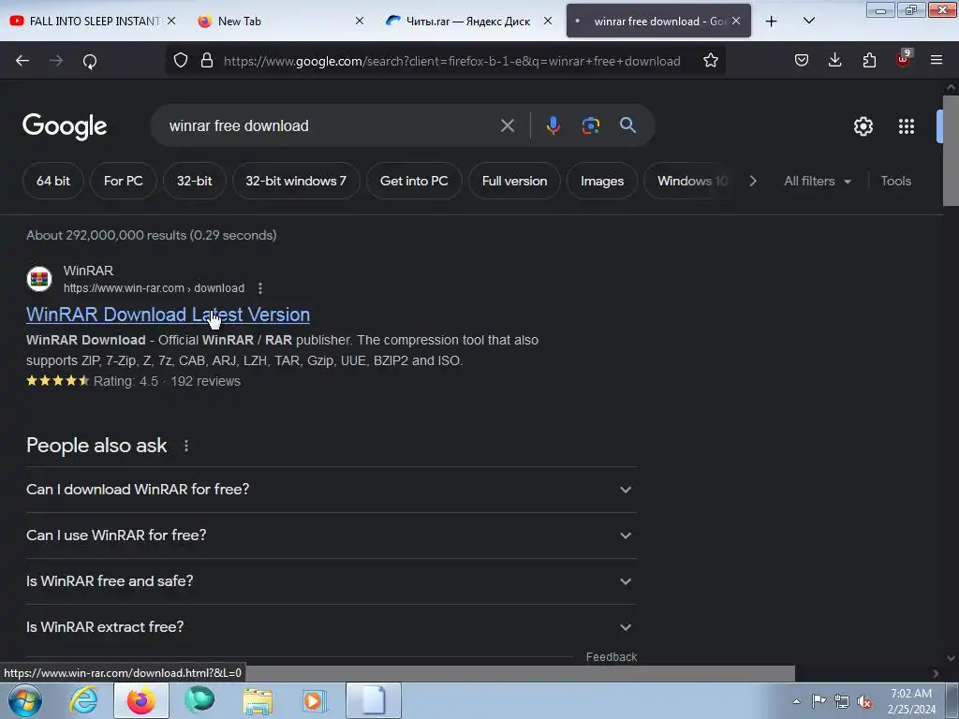Close the Читы.rar Яндекс Диск tab
This screenshot has width=959, height=719.
548,21
